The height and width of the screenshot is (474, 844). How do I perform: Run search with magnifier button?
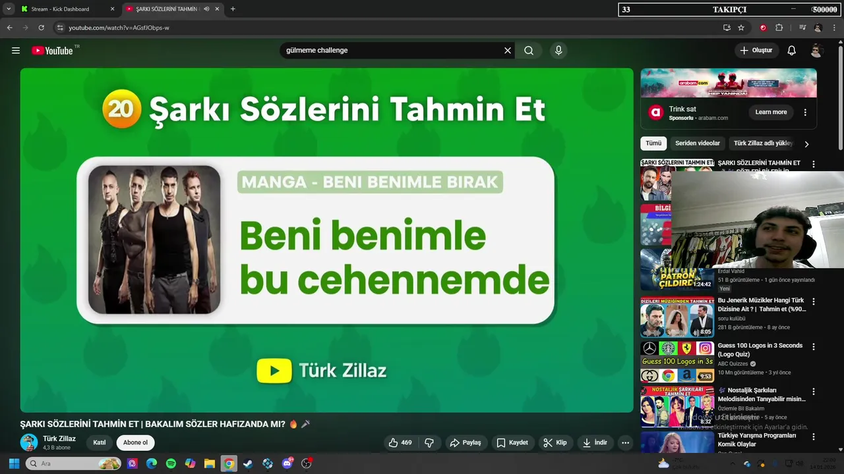(x=529, y=51)
